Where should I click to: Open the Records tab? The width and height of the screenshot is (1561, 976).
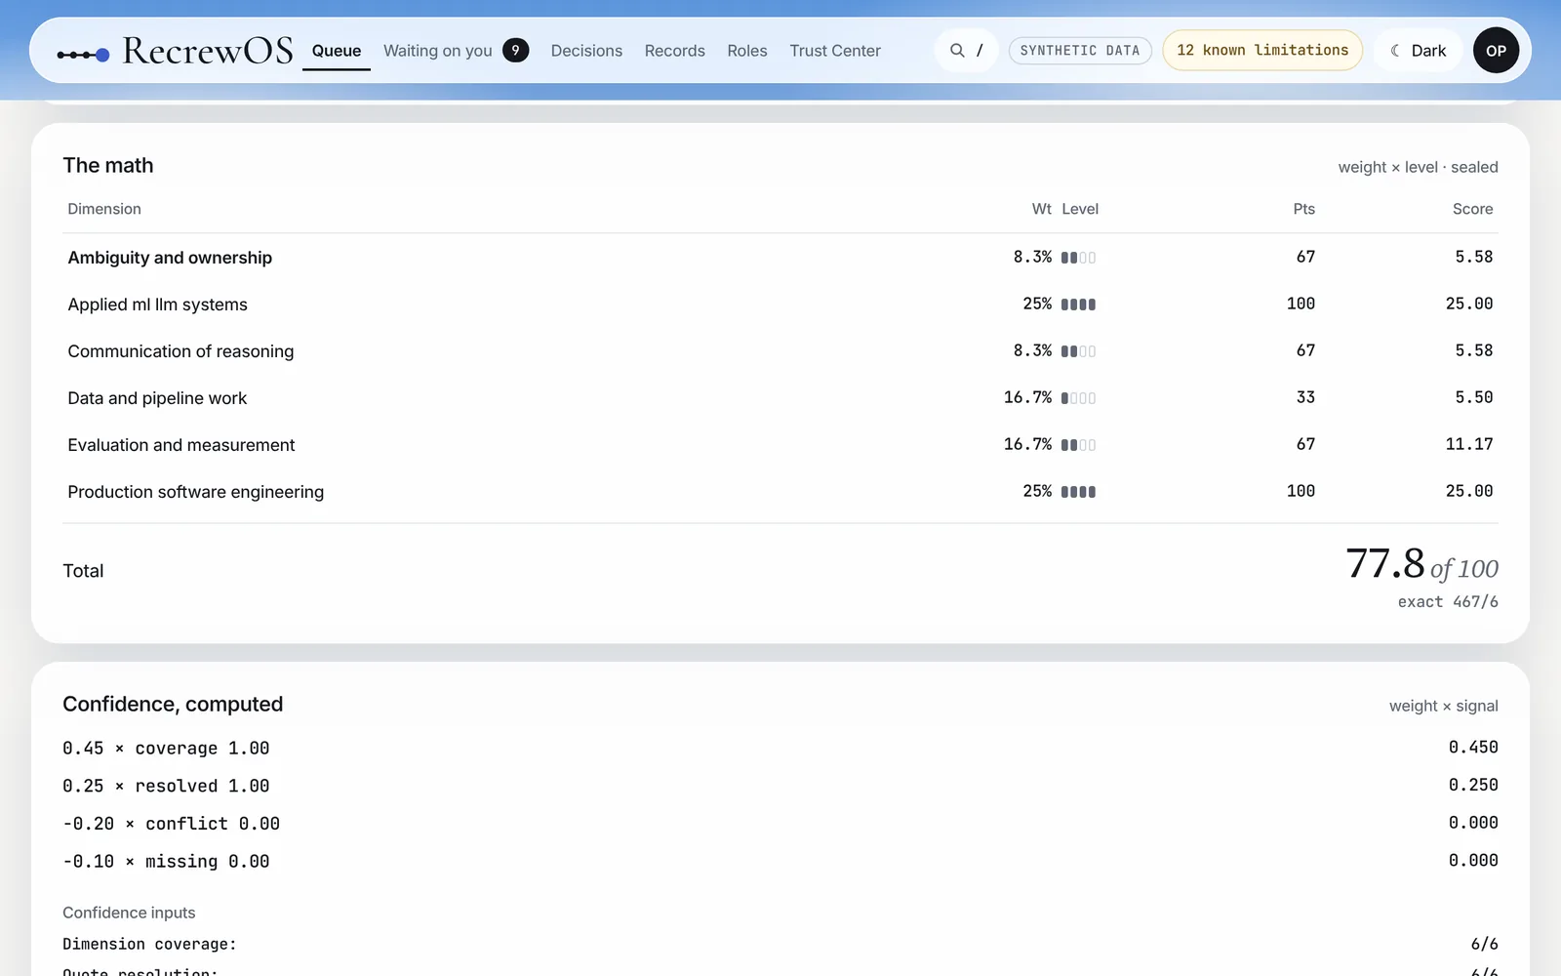(674, 51)
